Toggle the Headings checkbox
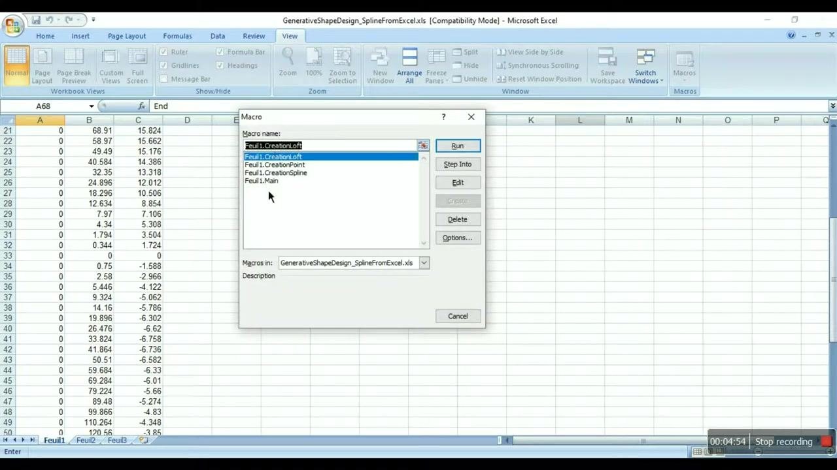This screenshot has height=470, width=837. [x=220, y=65]
